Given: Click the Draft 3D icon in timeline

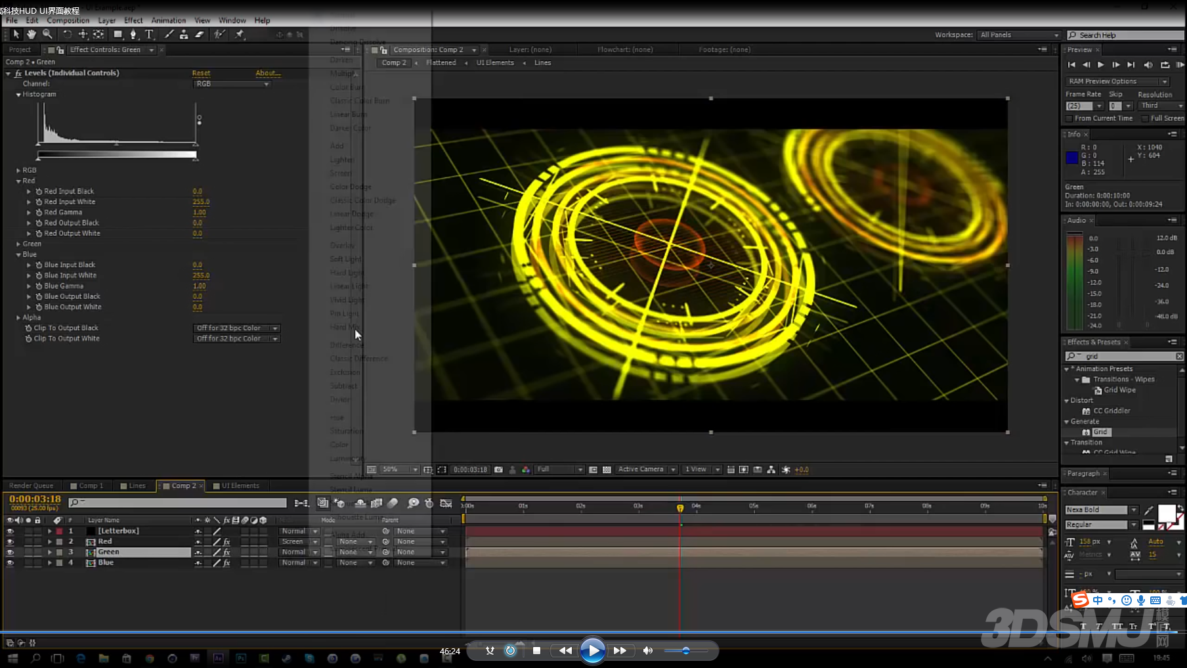Looking at the screenshot, I should (339, 503).
